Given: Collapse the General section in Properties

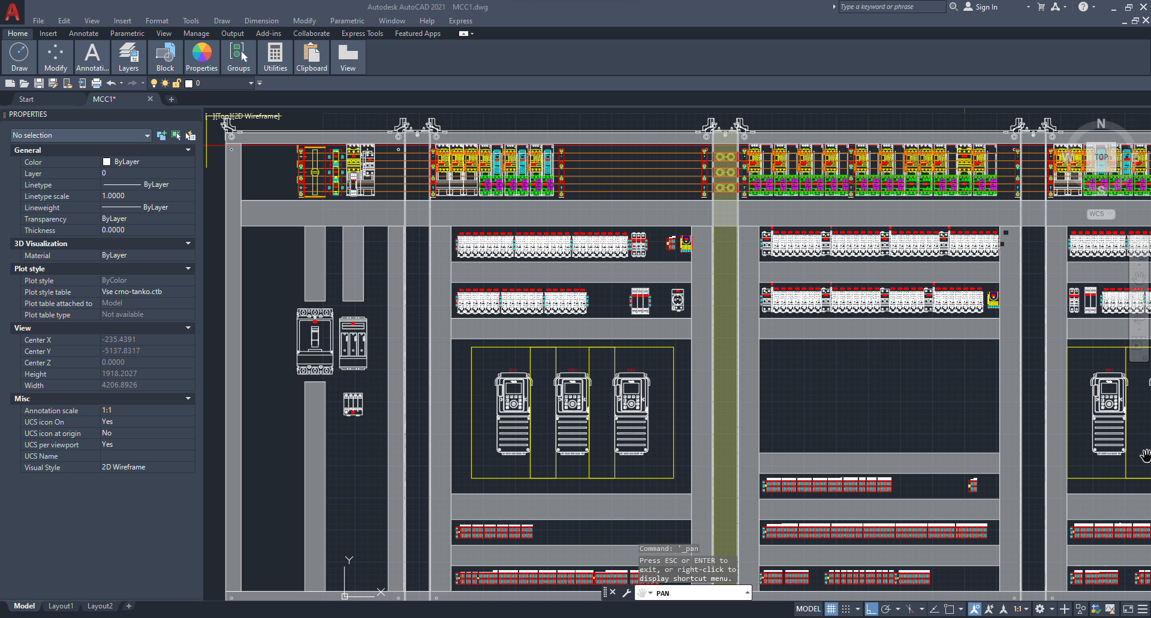Looking at the screenshot, I should point(188,150).
